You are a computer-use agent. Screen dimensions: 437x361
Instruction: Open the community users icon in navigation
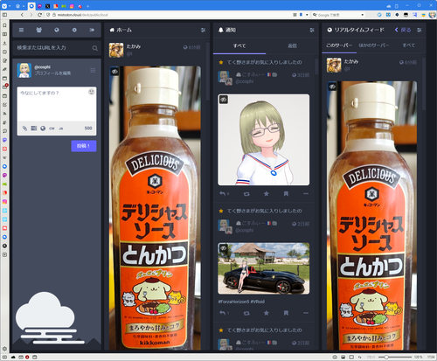coord(39,30)
